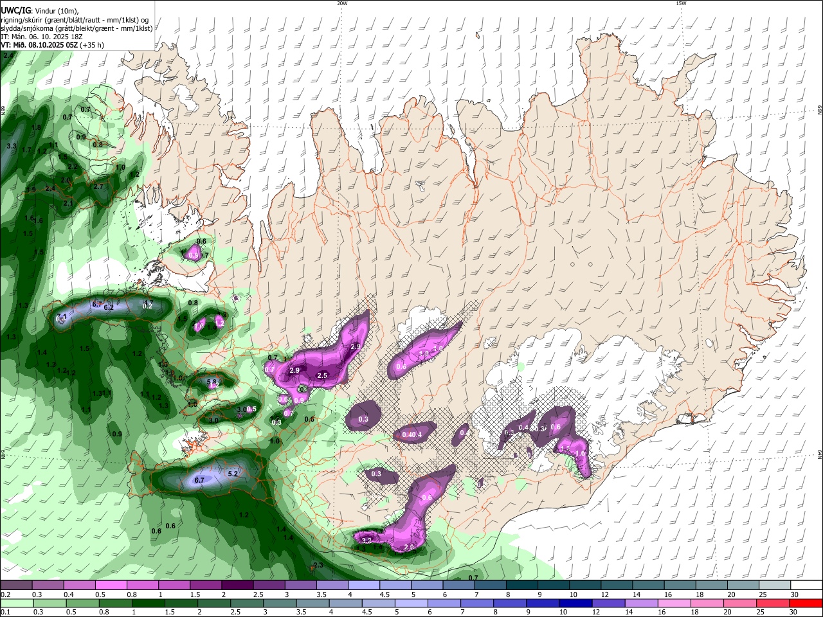Click the 3.3 precipitation value near the left edge

click(x=11, y=147)
